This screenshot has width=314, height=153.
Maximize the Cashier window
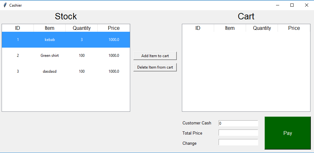coord(292,5)
